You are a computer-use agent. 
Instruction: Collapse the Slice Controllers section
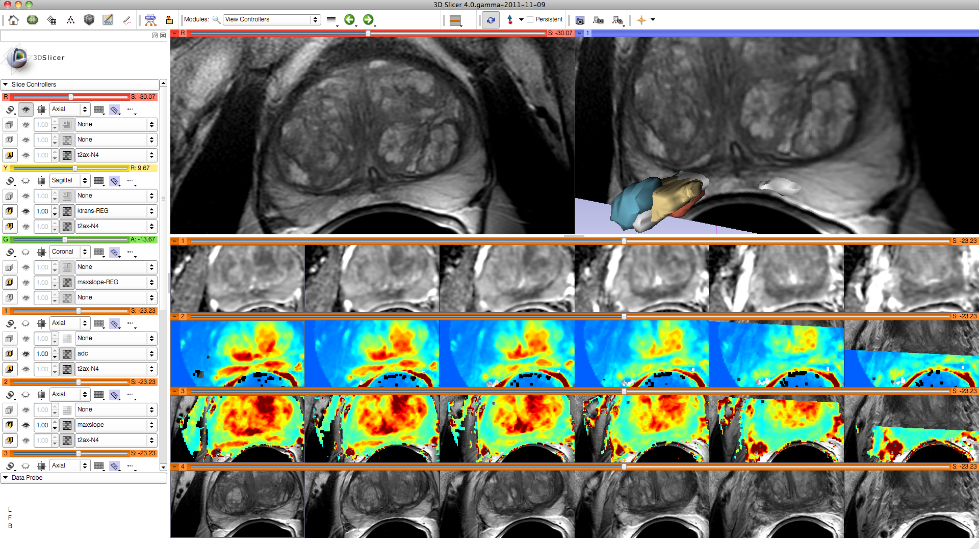[x=6, y=85]
